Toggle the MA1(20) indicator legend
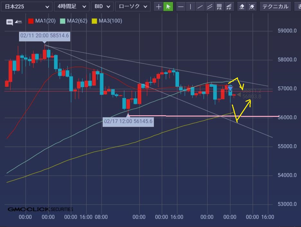 tap(42, 21)
